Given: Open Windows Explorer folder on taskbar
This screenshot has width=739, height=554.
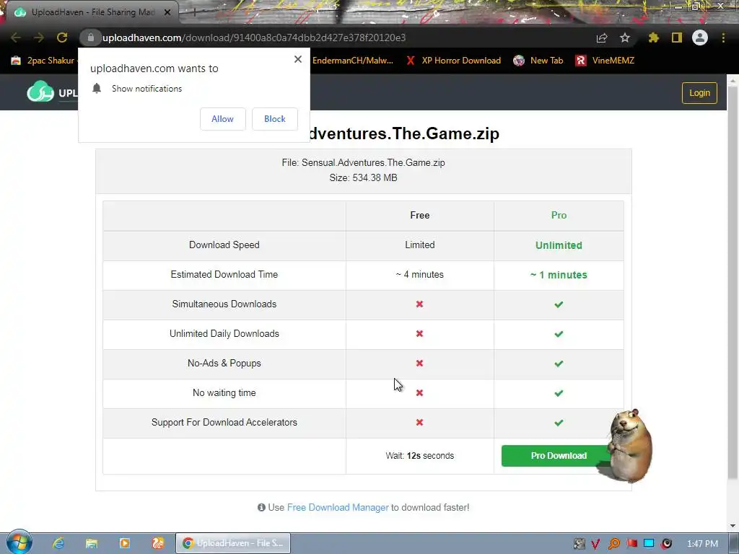Looking at the screenshot, I should pyautogui.click(x=92, y=543).
